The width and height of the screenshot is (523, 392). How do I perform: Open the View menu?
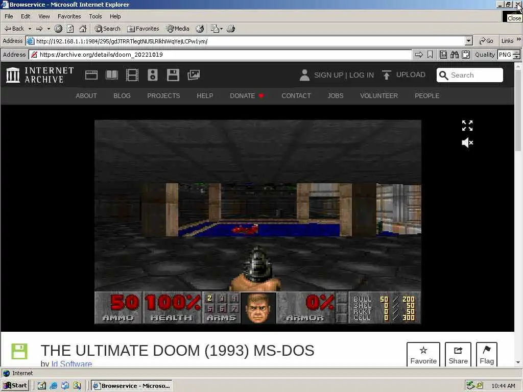click(x=44, y=16)
